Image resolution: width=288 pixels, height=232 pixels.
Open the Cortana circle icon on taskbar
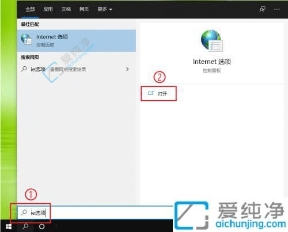[x=41, y=227]
